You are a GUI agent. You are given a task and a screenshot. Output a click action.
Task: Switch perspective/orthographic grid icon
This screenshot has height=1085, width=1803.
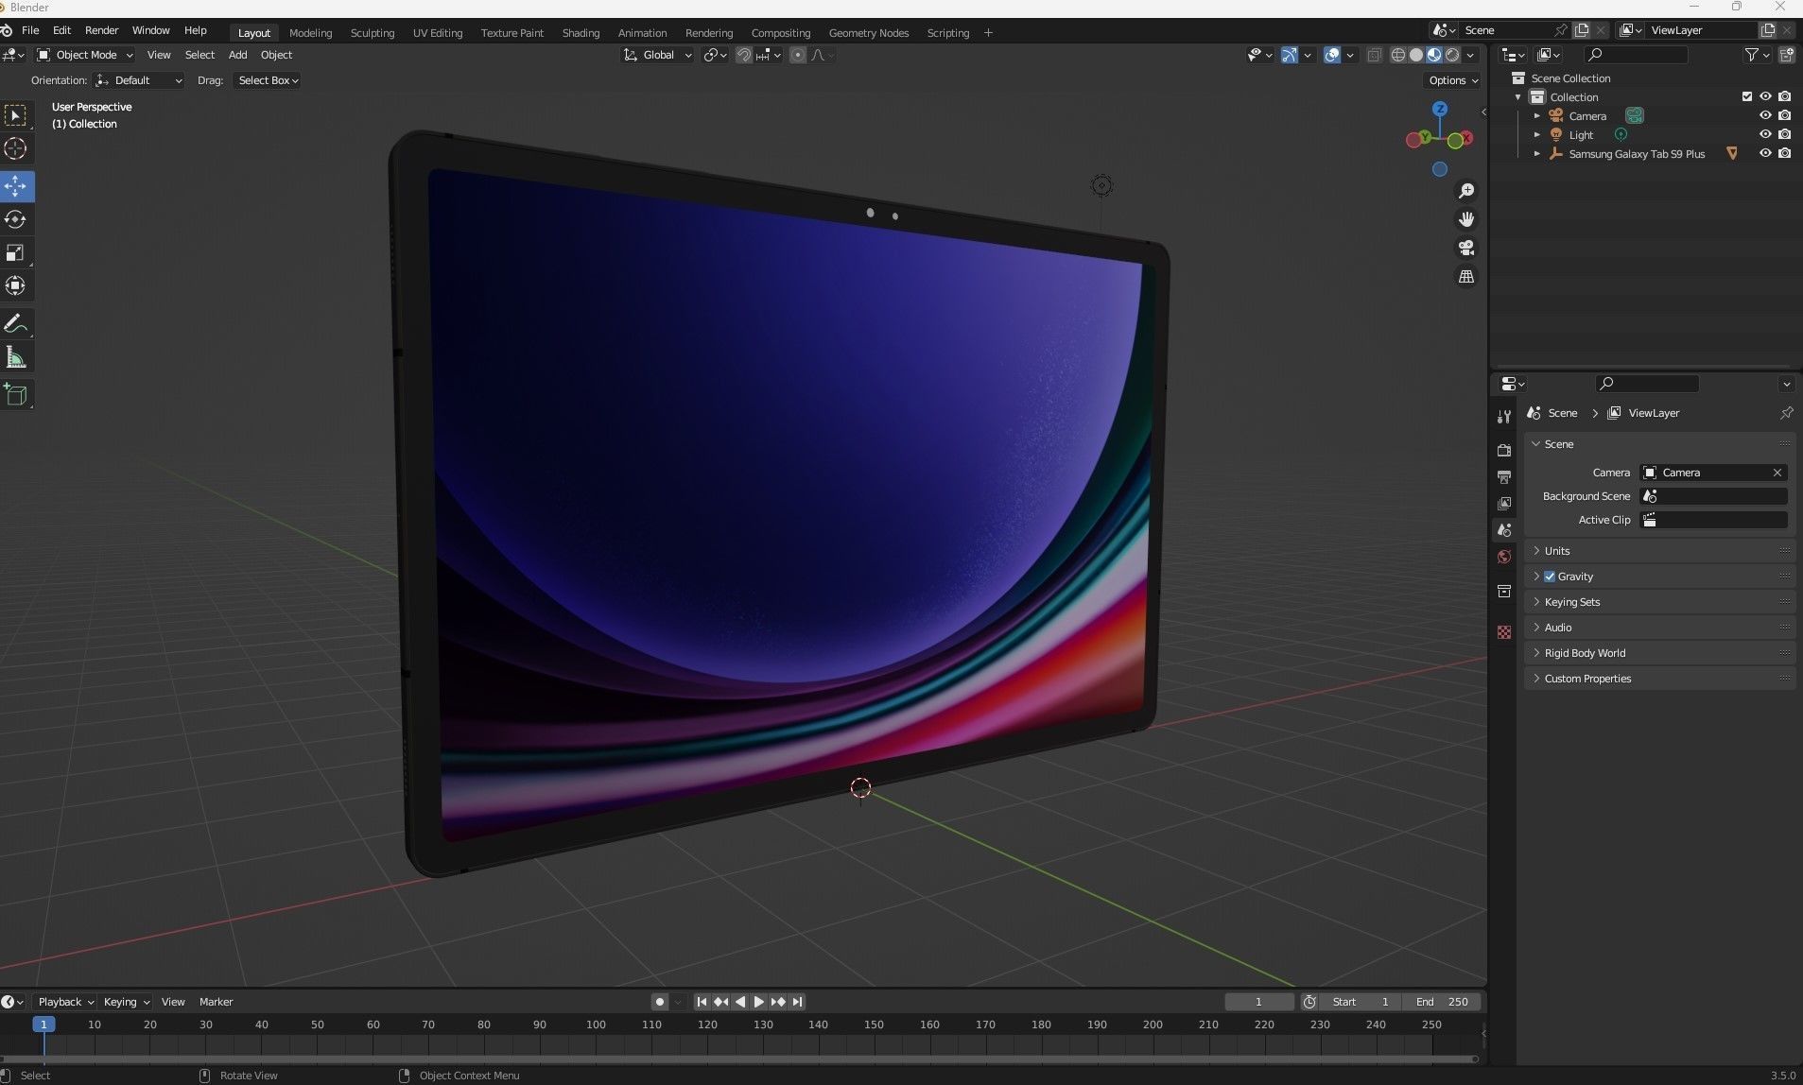1466,277
